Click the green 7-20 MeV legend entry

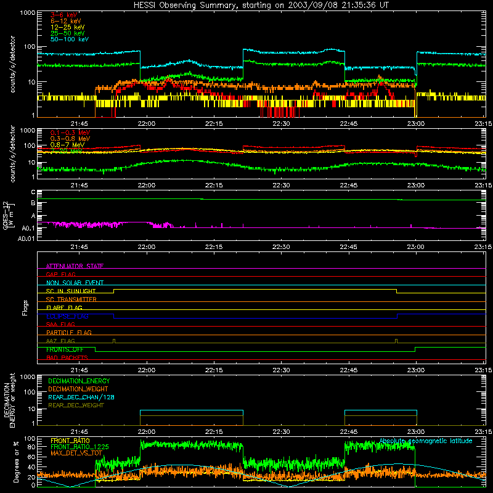[67, 151]
